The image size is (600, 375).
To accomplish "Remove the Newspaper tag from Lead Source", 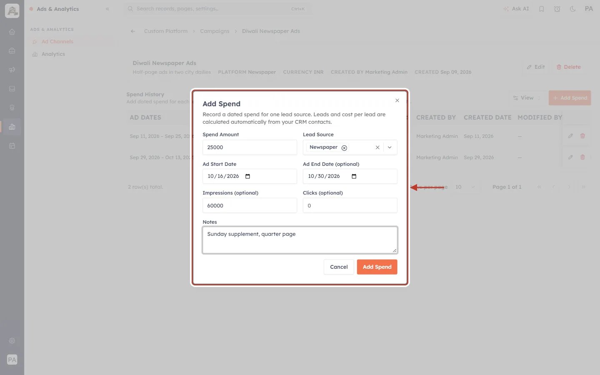I will (x=344, y=148).
